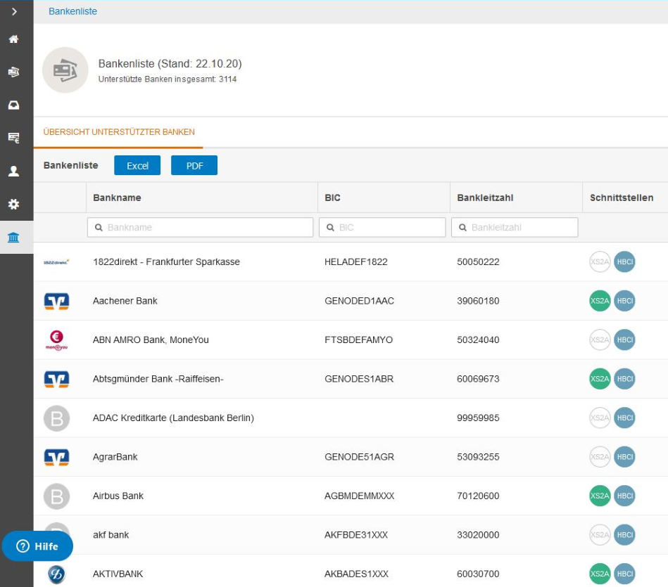The image size is (668, 587).
Task: Click the AKTIVBANK logo icon
Action: click(56, 574)
